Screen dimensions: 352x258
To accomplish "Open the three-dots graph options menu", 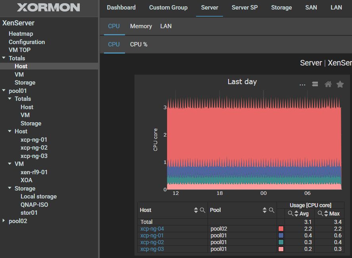I will click(302, 85).
